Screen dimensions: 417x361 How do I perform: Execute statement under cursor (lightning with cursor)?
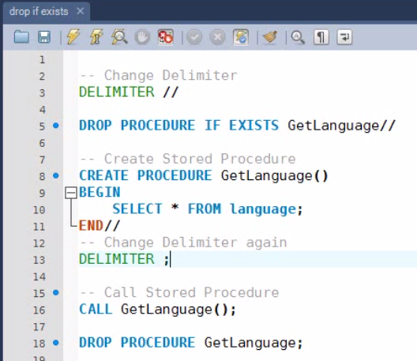(x=96, y=36)
